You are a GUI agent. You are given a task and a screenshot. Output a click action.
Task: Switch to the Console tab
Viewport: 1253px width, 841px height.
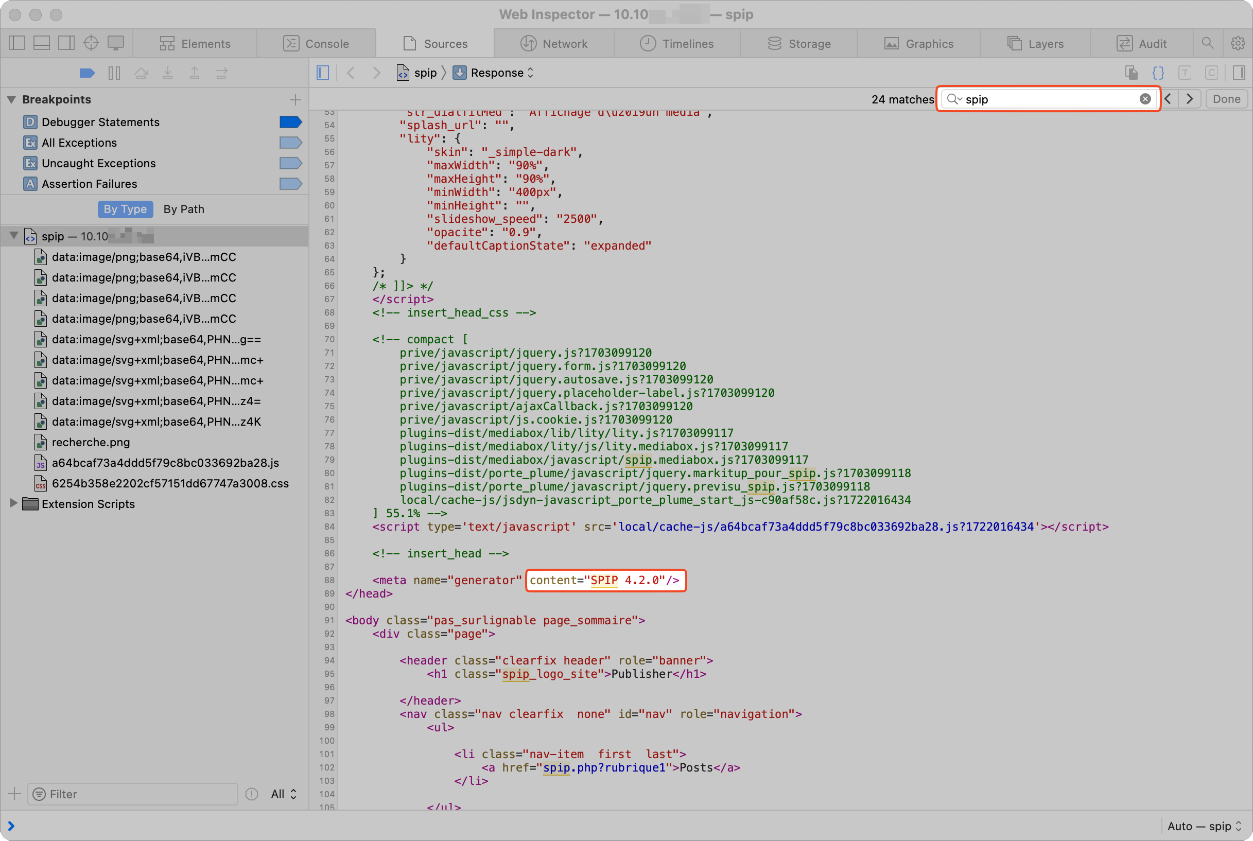317,43
